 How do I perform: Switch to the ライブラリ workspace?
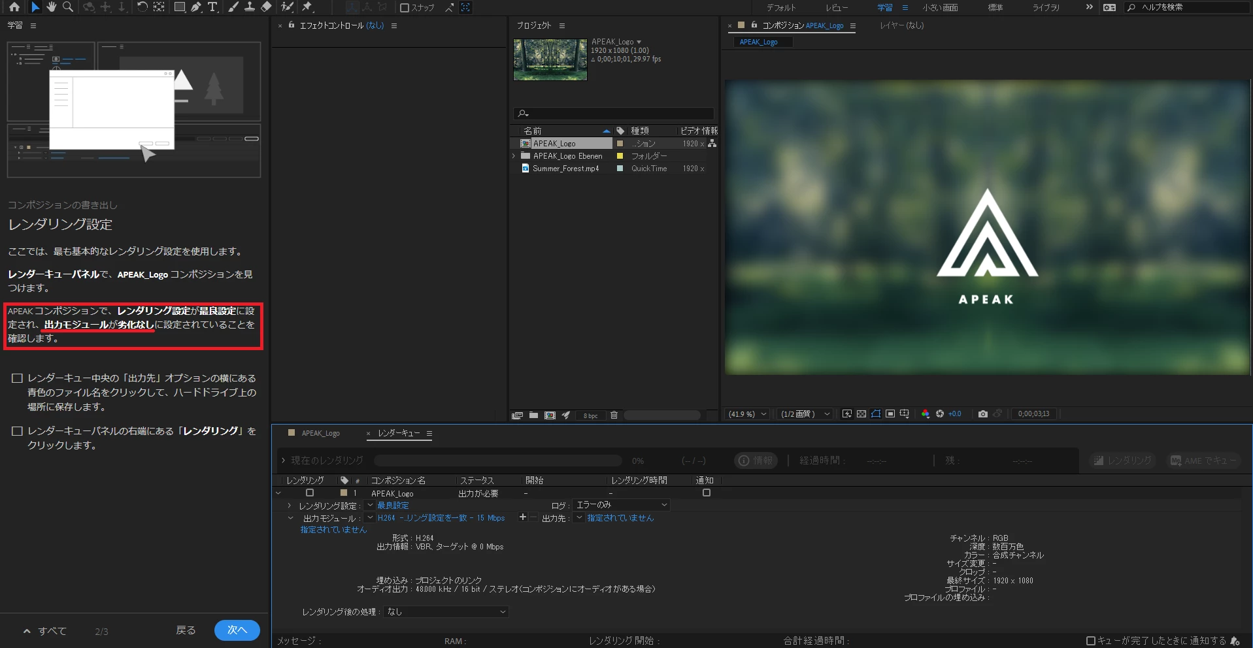tap(1046, 7)
